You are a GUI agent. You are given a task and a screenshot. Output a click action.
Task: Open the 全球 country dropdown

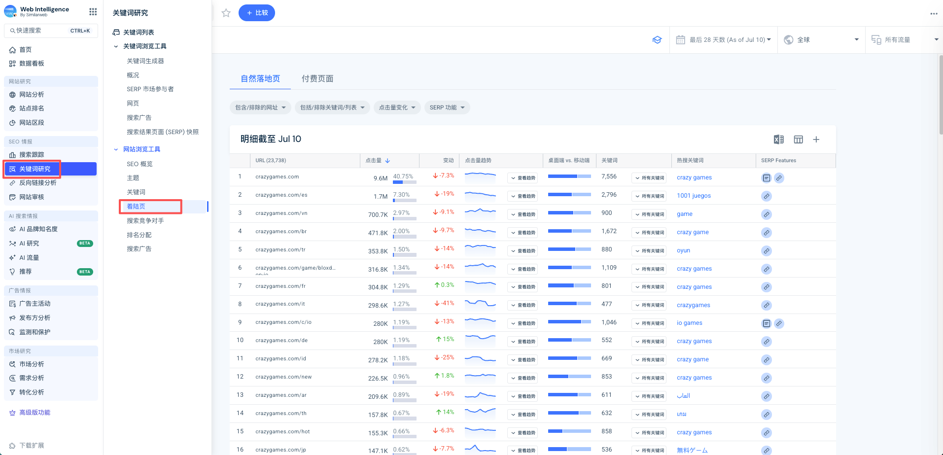[x=821, y=40]
